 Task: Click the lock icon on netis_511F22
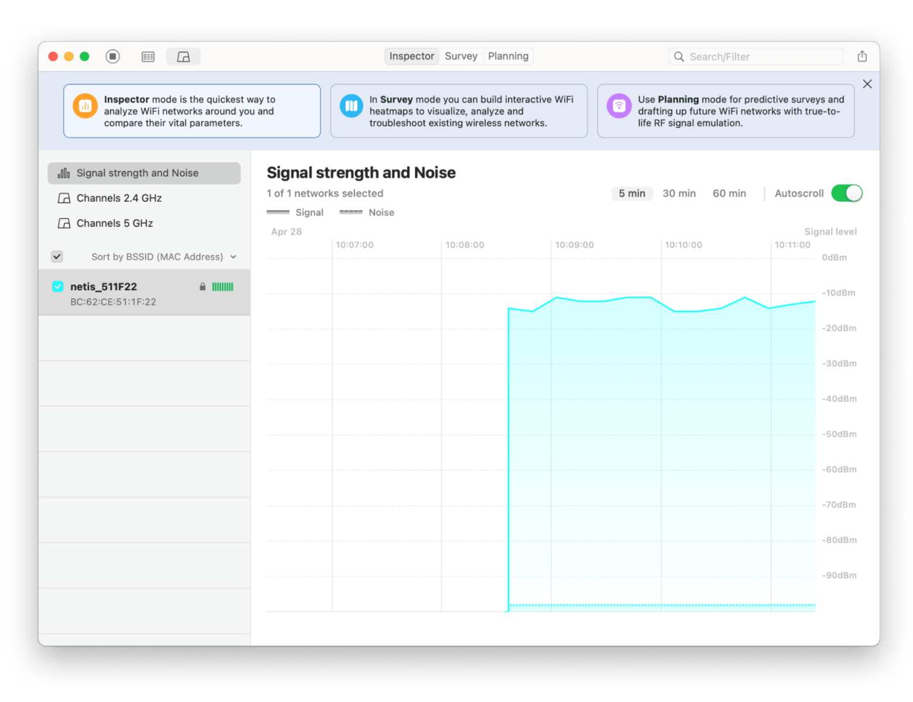coord(202,287)
